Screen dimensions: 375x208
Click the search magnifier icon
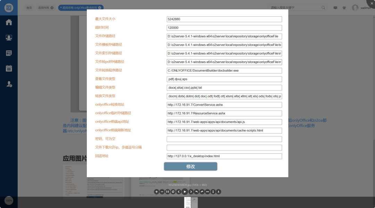(x=323, y=8)
